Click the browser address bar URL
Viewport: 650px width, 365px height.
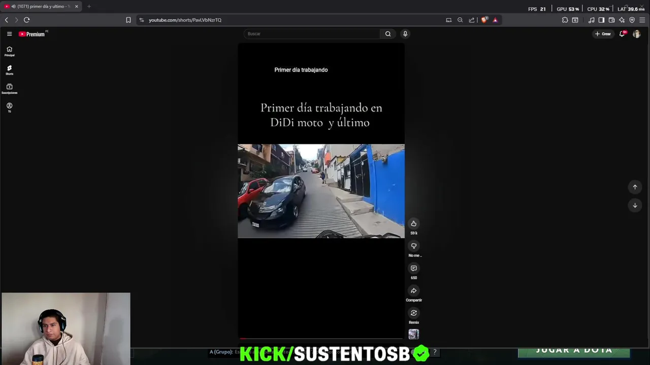[x=185, y=20]
